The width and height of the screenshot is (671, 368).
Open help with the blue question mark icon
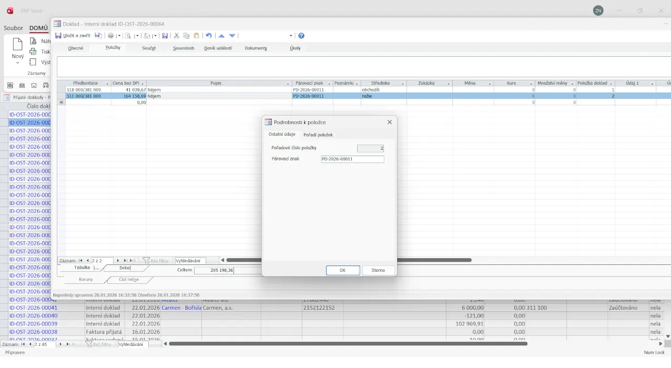[301, 36]
